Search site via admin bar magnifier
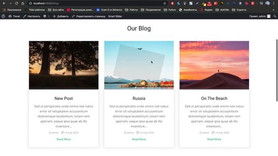278x156 pixels. coord(275,16)
